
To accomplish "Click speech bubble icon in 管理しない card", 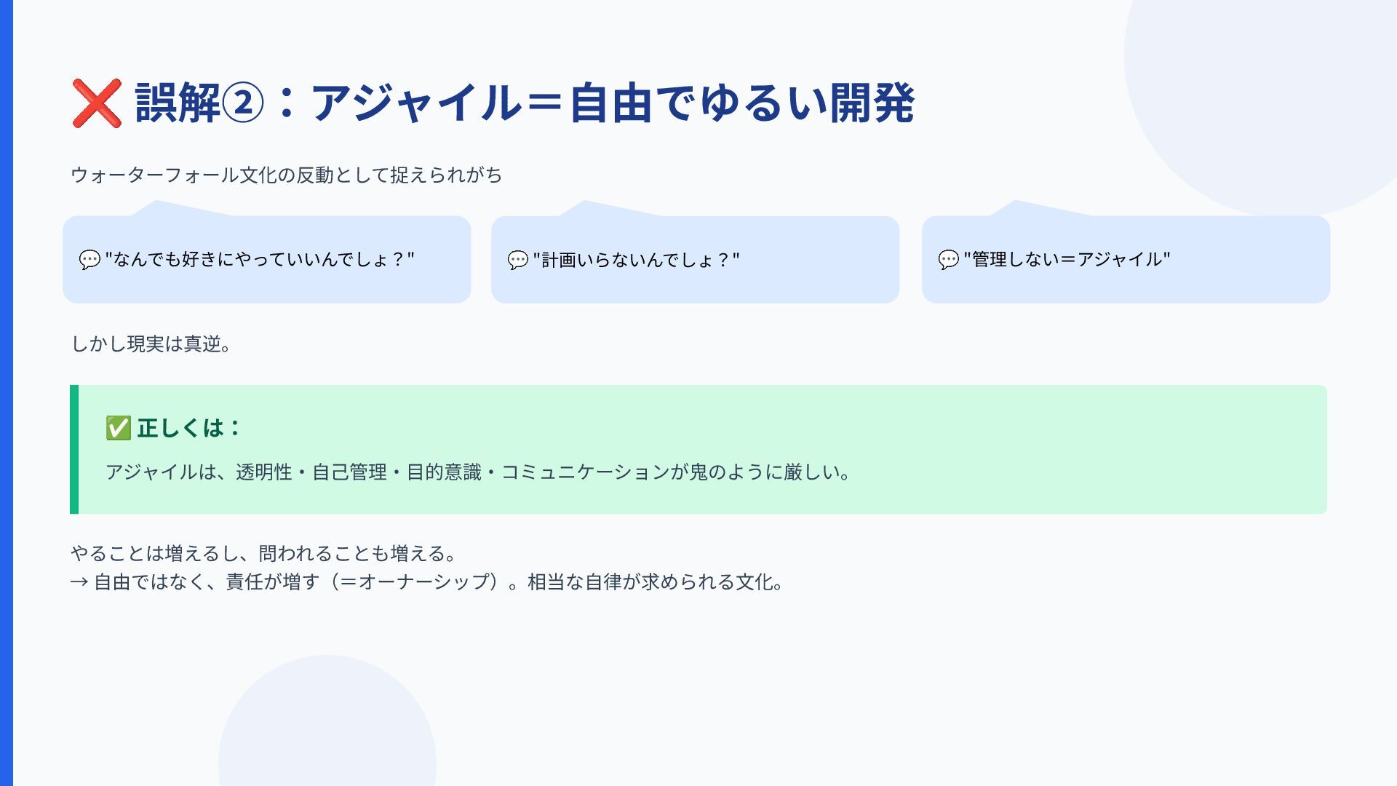I will [x=948, y=259].
